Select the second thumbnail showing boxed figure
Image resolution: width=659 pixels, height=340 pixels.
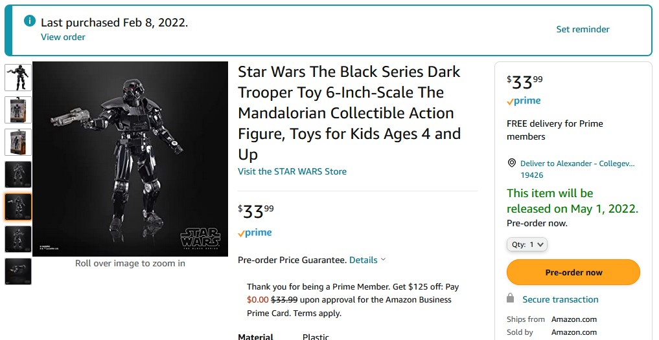pos(18,109)
